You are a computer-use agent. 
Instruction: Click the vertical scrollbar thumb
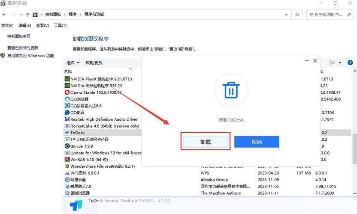[x=354, y=149]
